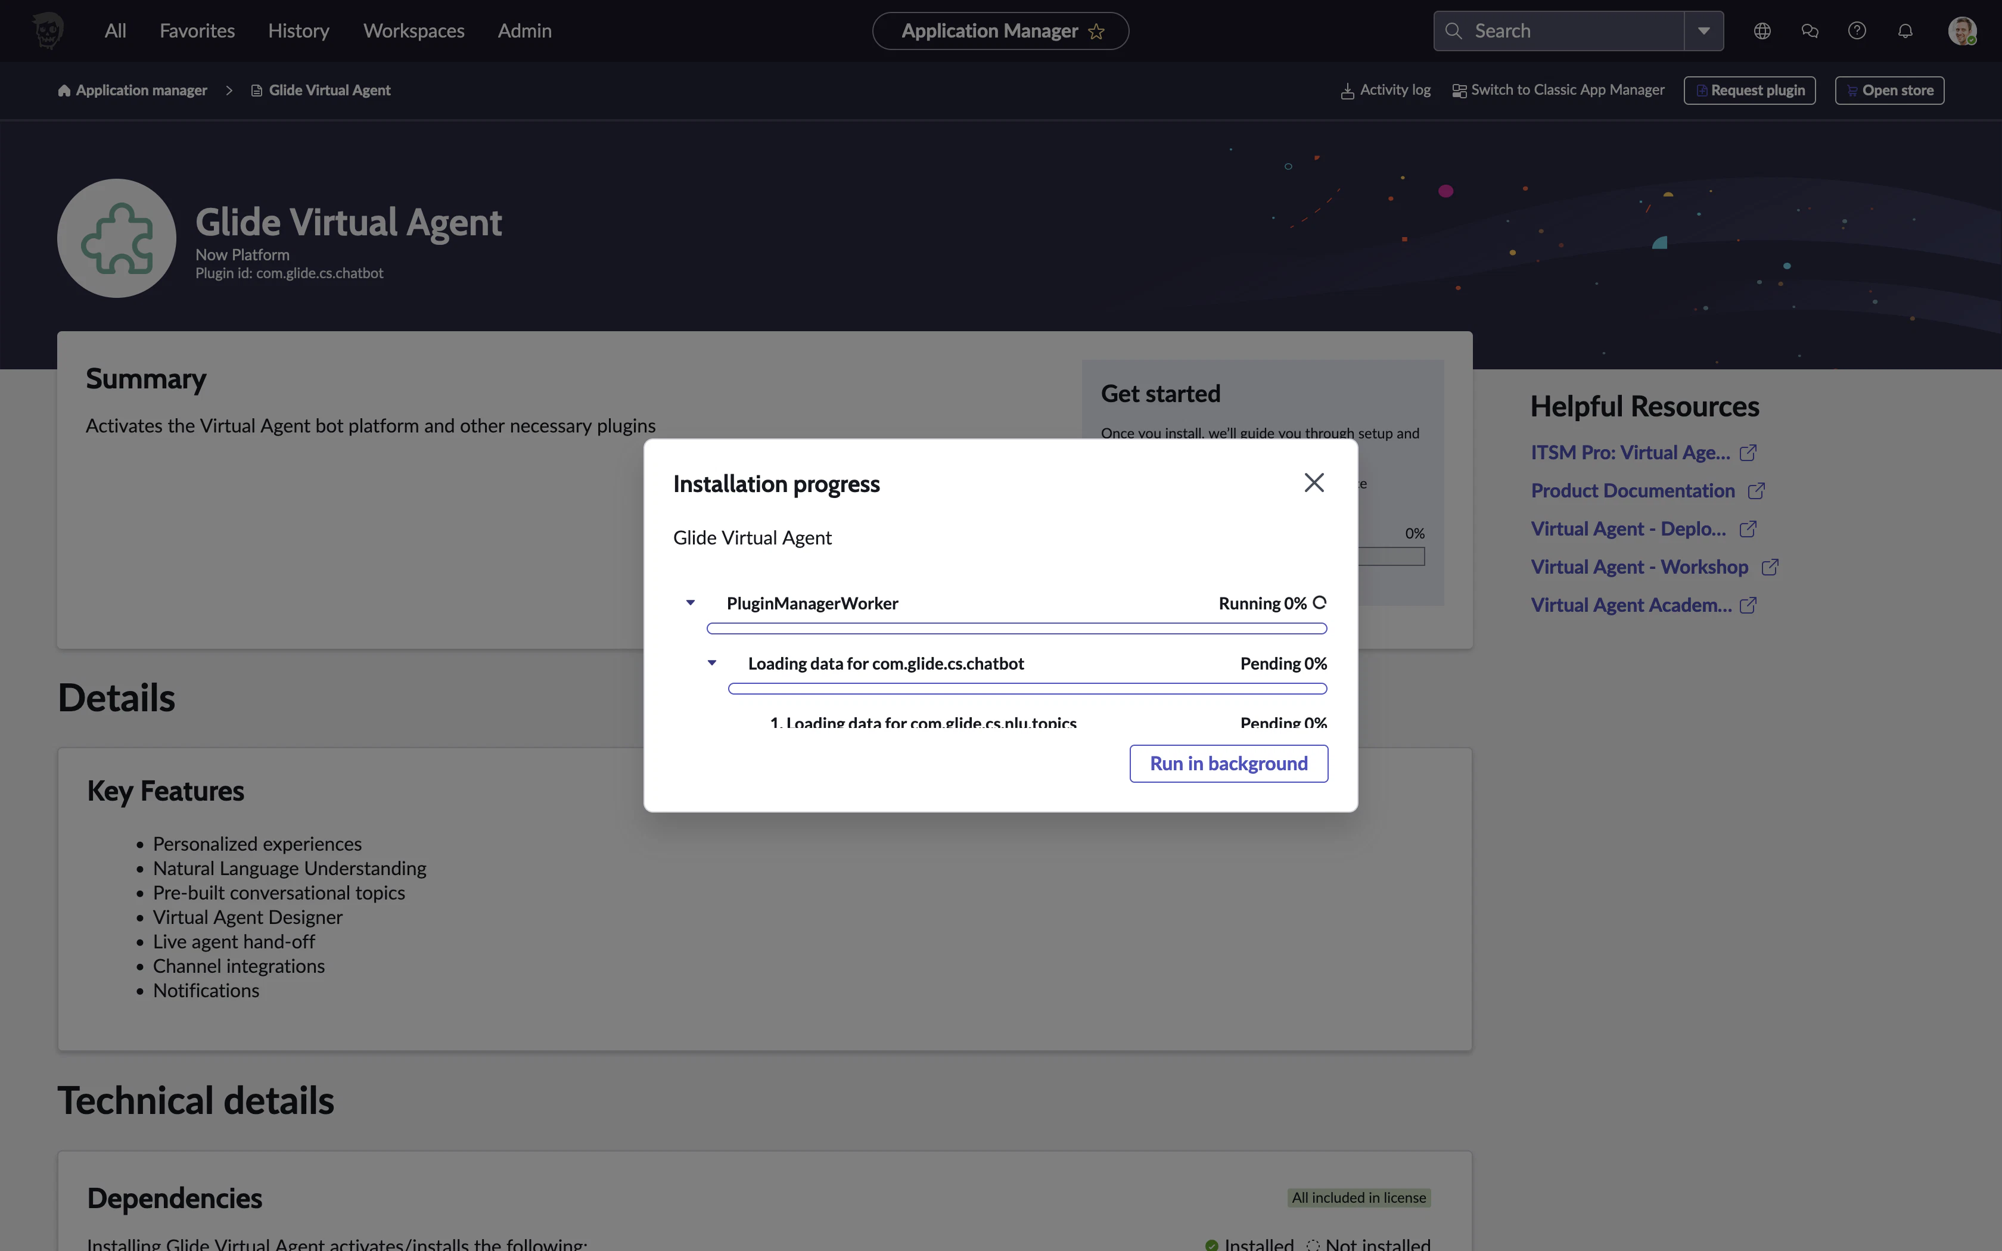Click Run in background button
The height and width of the screenshot is (1251, 2002).
(x=1229, y=763)
